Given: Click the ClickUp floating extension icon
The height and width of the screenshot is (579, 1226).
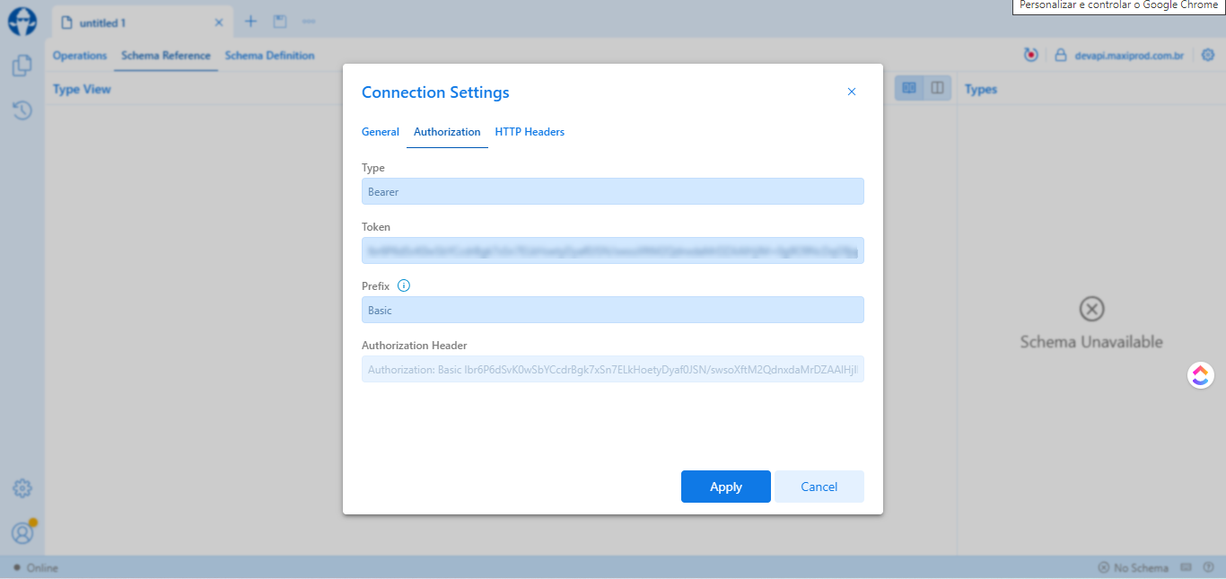Looking at the screenshot, I should (1201, 375).
